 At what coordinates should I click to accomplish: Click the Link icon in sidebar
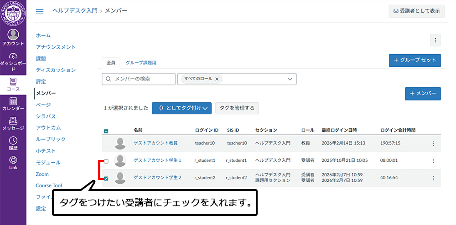click(x=13, y=163)
